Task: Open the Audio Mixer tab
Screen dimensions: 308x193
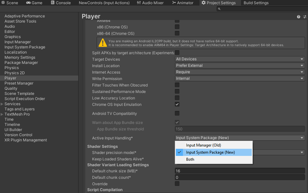Action: [150, 3]
